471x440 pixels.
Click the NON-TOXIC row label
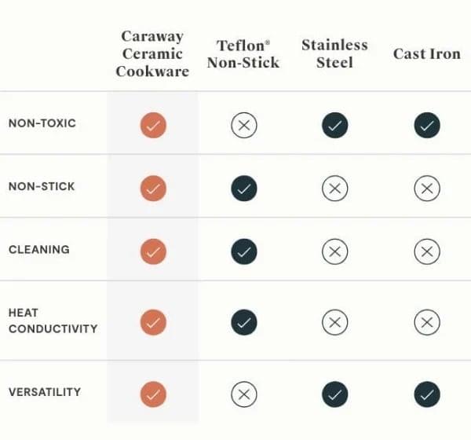coord(42,123)
